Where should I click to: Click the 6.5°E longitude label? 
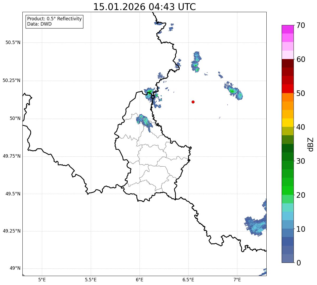[x=188, y=279]
